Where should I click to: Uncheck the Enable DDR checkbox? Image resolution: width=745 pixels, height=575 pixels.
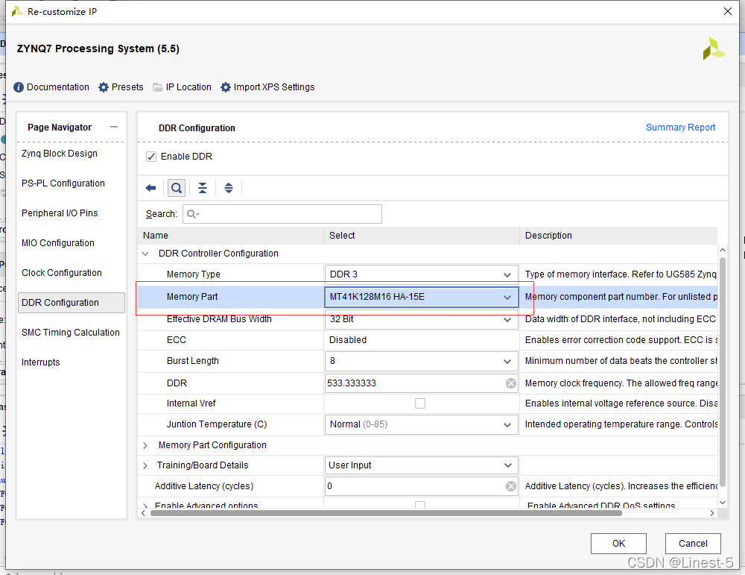(x=151, y=157)
